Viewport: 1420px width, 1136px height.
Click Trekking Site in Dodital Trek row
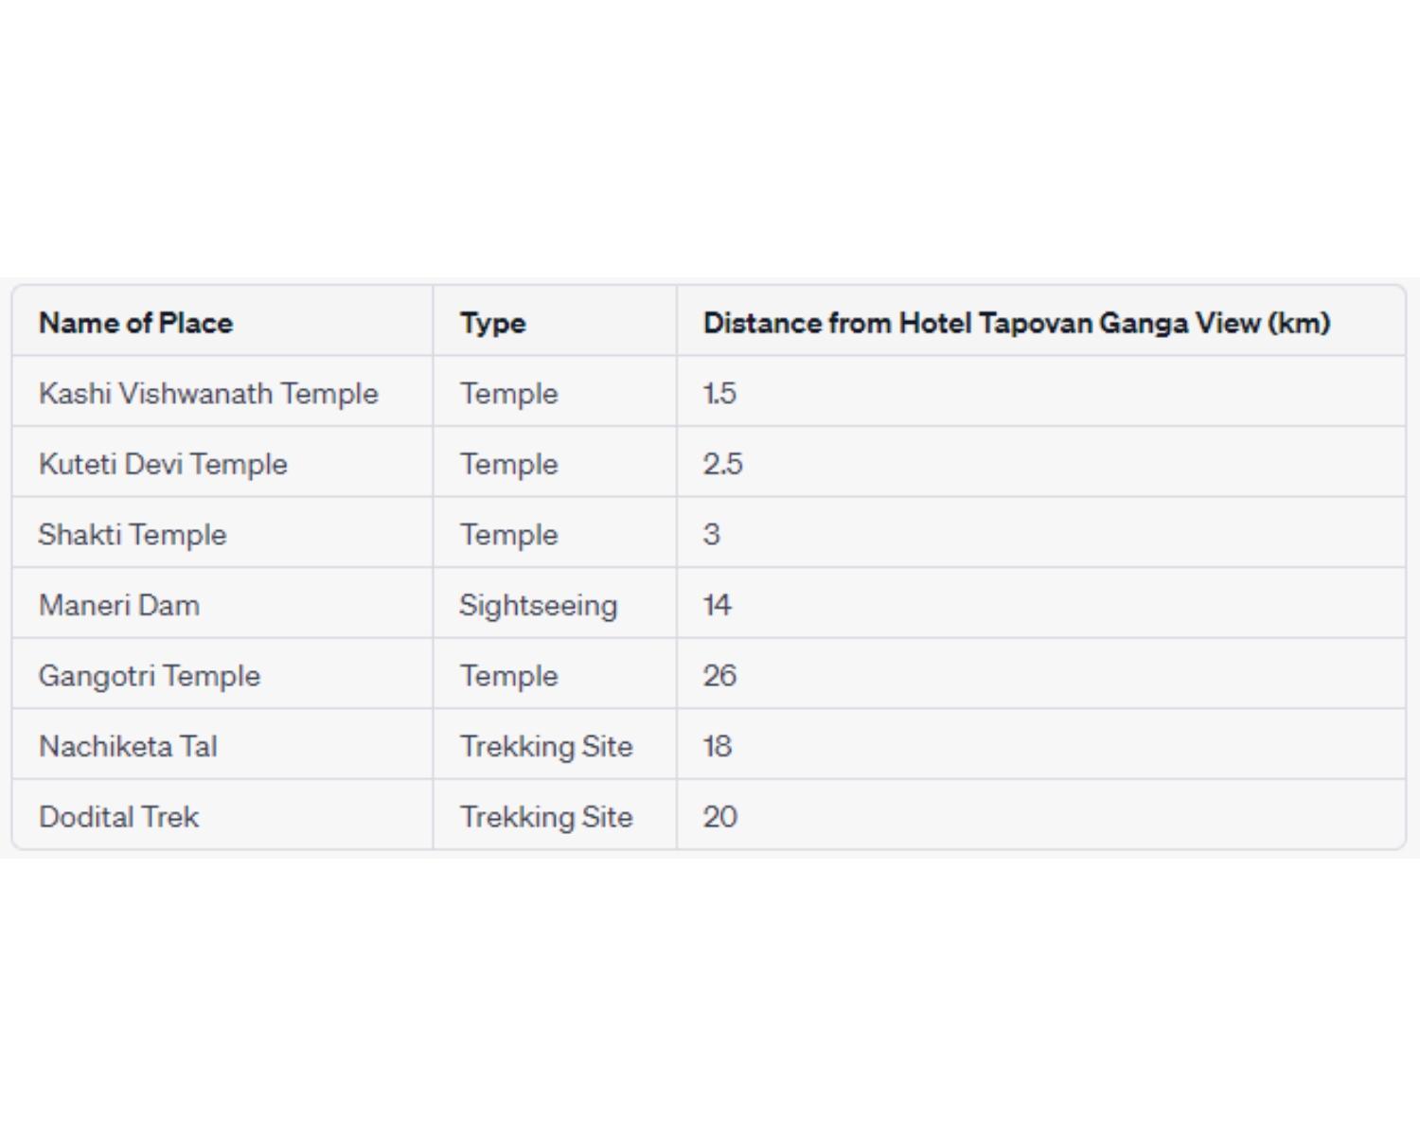(x=546, y=816)
